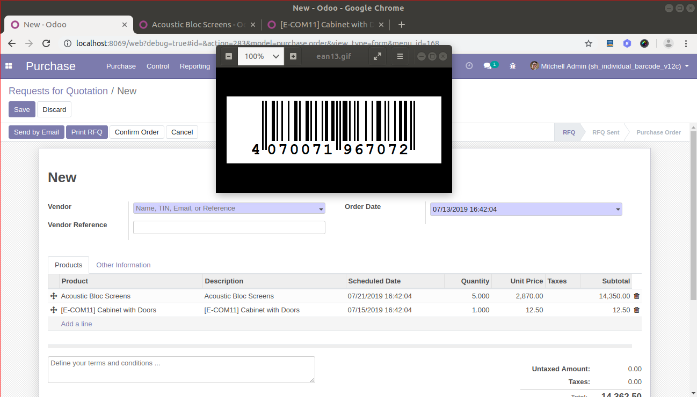Grab the Acoustic Bloc Screens row handle

tap(53, 296)
